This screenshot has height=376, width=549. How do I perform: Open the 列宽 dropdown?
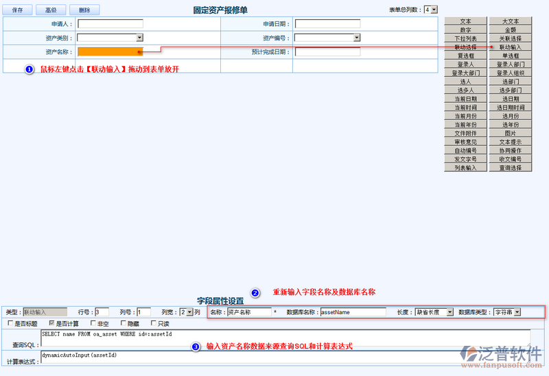[x=186, y=312]
